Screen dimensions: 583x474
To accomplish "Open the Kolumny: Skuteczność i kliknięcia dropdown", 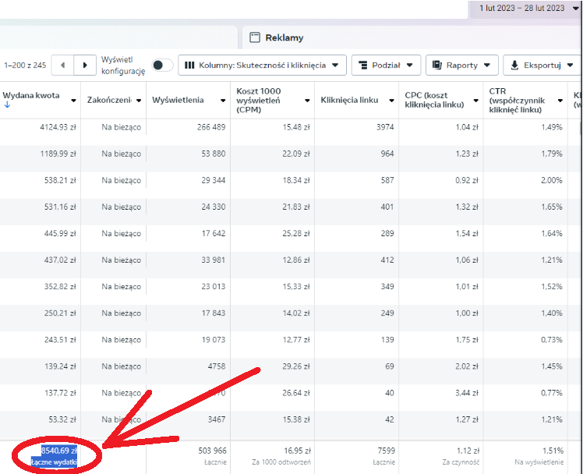I will tap(262, 65).
